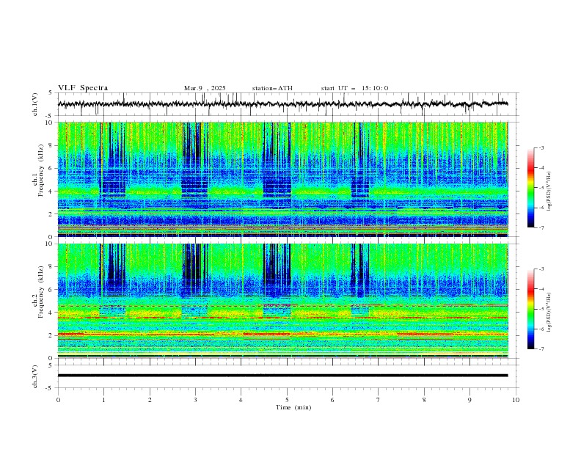Click the "ch.3(V)" axis label
Screen dimensions: 581x449
tap(35, 376)
